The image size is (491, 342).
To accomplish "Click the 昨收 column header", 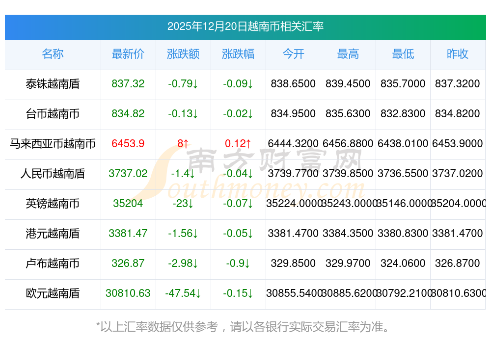I will [x=458, y=54].
